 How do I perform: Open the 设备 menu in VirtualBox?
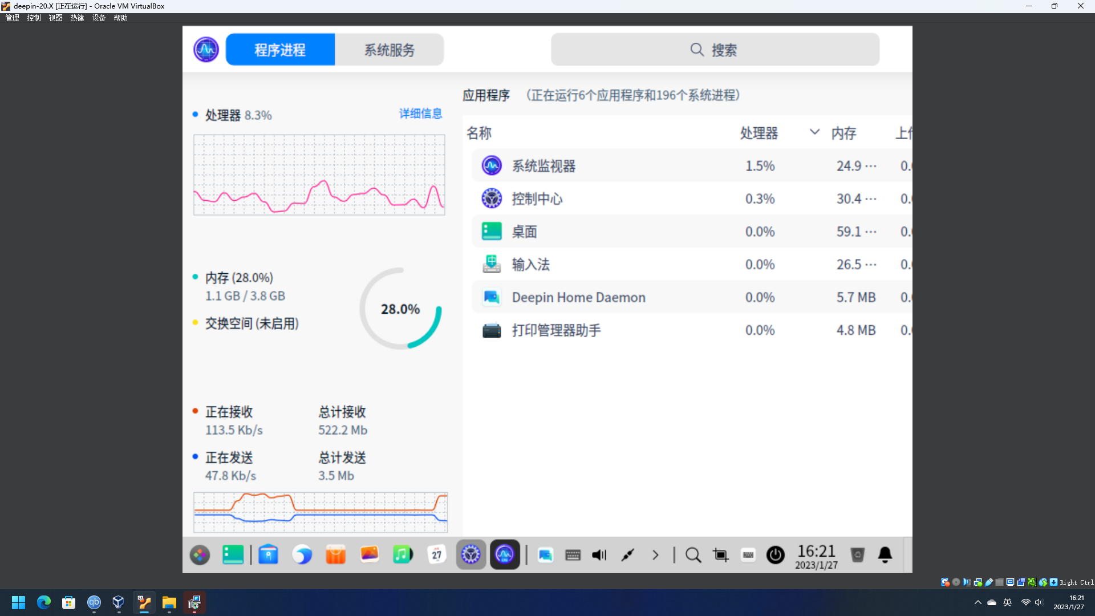point(98,18)
